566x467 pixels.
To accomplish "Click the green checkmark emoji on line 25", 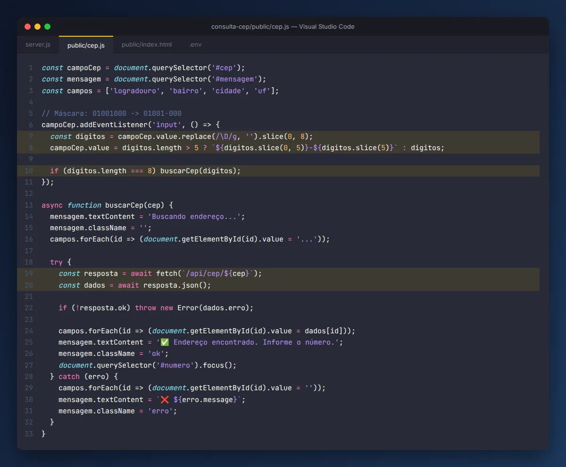I will tap(165, 342).
